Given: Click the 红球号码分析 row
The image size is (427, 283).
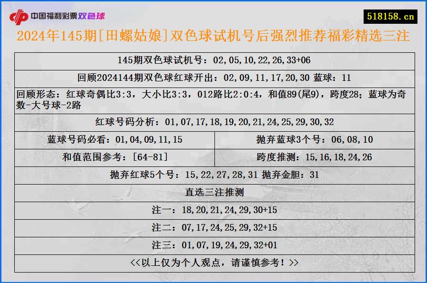Looking at the screenshot, I should point(213,122).
